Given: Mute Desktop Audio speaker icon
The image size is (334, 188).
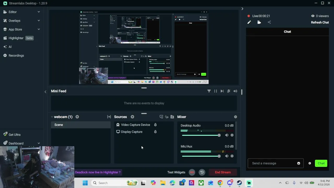Looking at the screenshot, I should (x=227, y=135).
